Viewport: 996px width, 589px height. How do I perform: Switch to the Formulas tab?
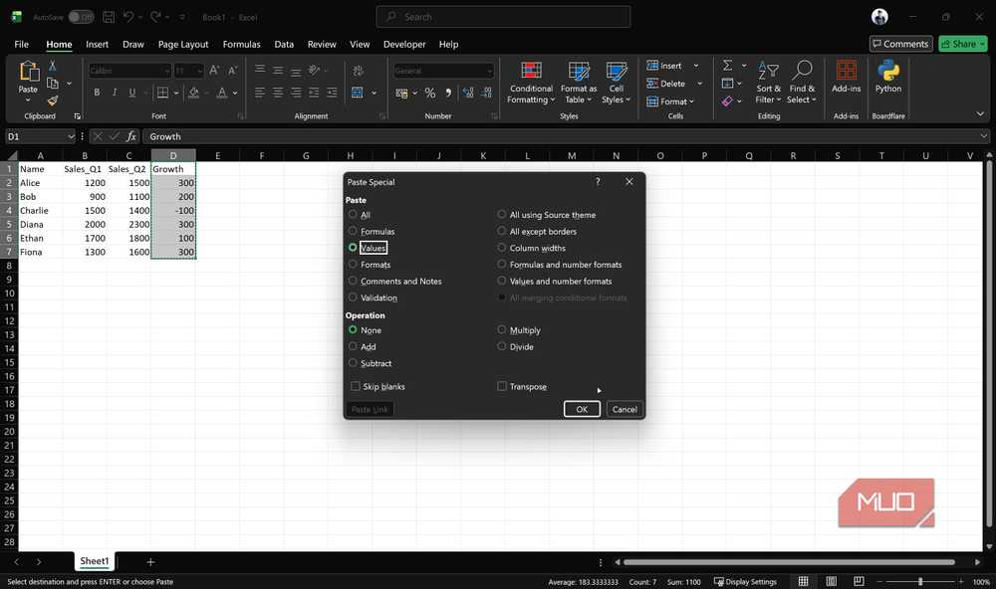241,45
